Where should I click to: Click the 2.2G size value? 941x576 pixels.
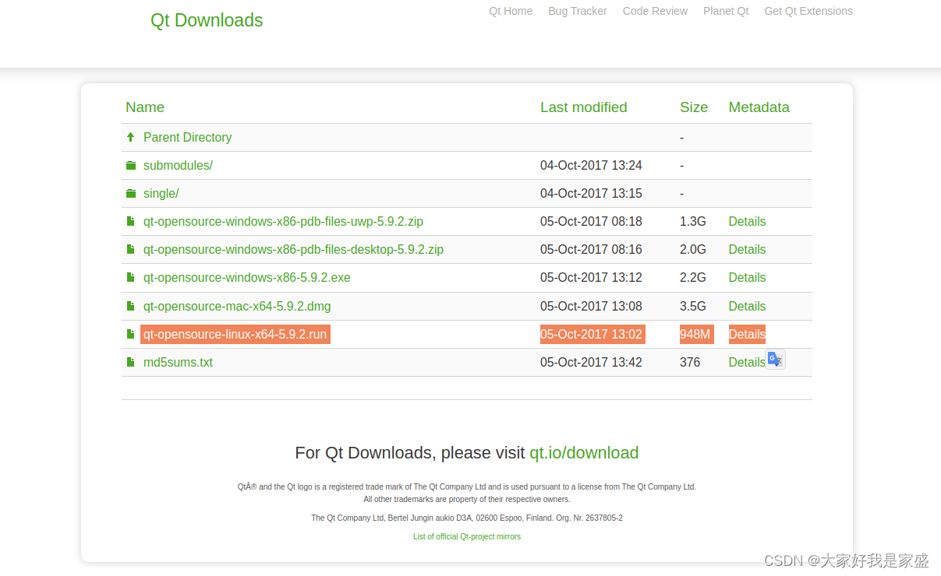click(x=693, y=277)
